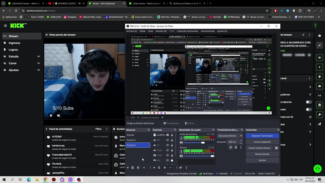The height and width of the screenshot is (183, 325).
Task: Open Mic/Aux three-dot options
Action: coord(181,151)
